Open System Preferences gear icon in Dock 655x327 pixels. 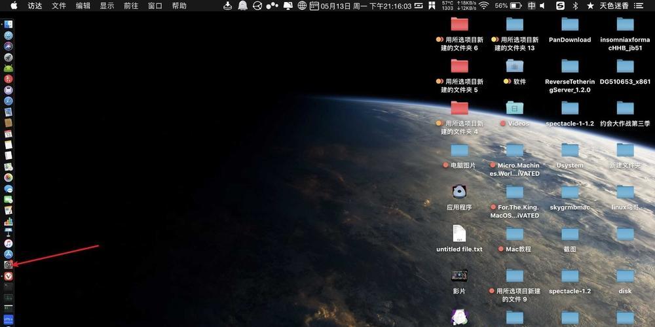[x=9, y=264]
